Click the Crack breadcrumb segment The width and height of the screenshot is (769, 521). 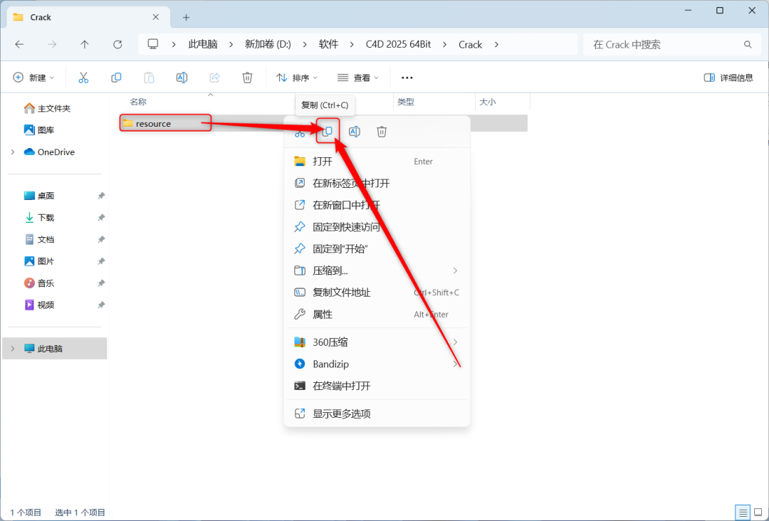471,45
